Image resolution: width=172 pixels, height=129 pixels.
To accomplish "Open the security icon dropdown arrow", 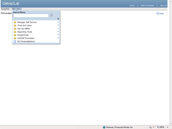I will pos(153,127).
